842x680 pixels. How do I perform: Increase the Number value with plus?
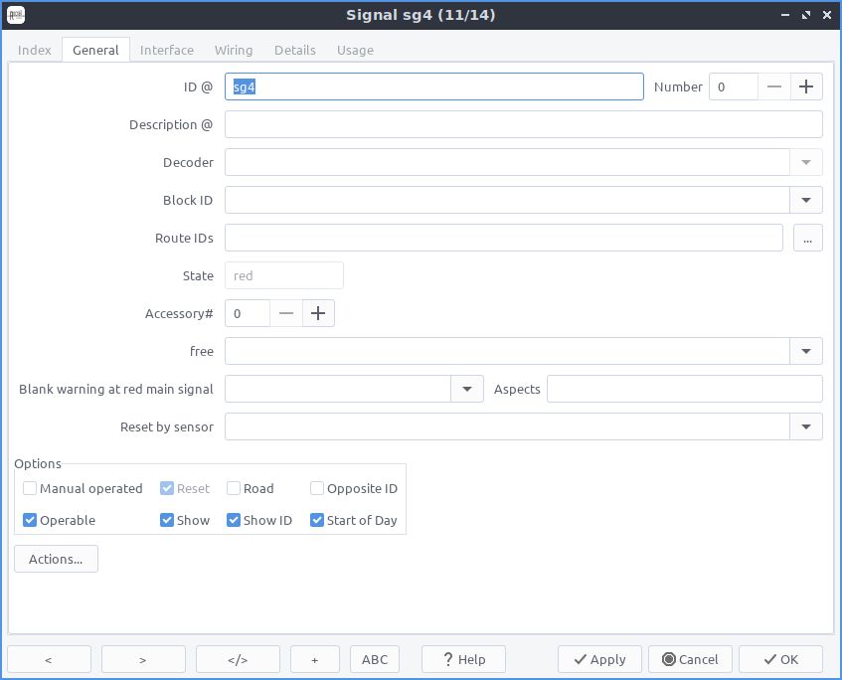[x=806, y=87]
